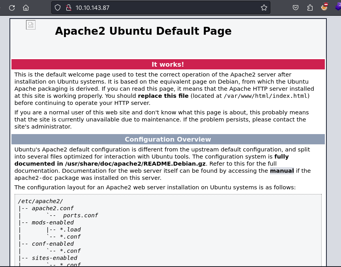Click the /etc/apache2/ line in config tree
This screenshot has width=341, height=267.
pyautogui.click(x=40, y=201)
